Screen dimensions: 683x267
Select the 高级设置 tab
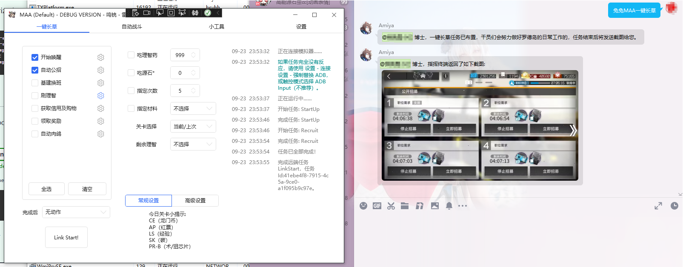point(195,201)
